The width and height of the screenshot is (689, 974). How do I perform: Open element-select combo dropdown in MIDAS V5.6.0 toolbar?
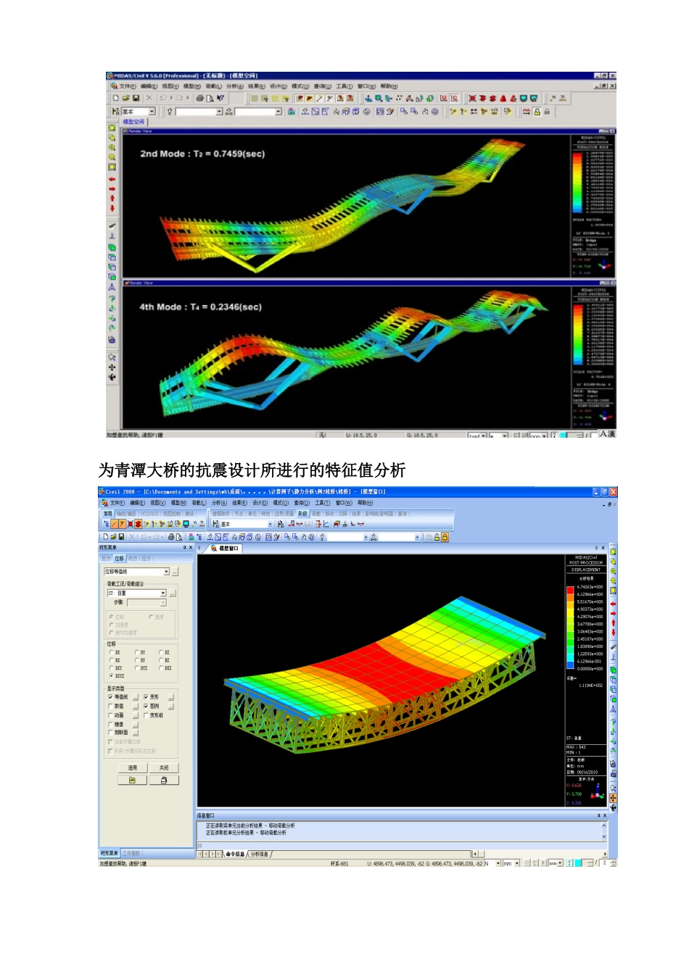pos(279,112)
